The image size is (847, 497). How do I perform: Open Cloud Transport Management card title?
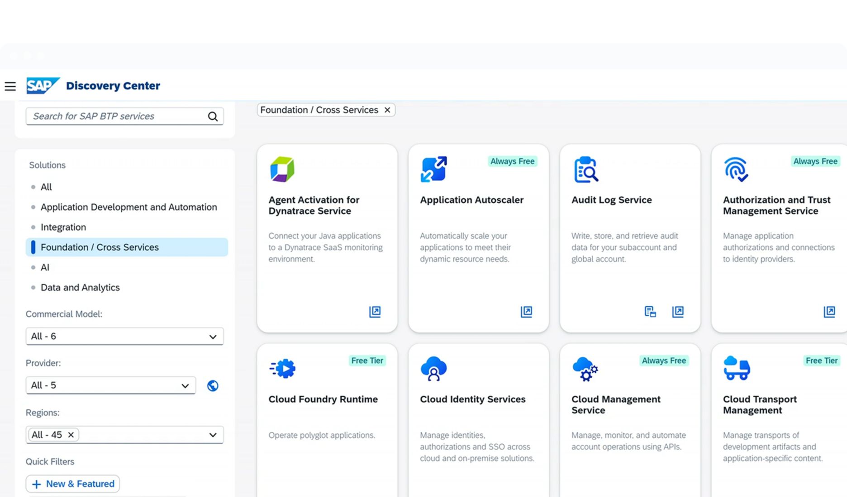coord(760,405)
